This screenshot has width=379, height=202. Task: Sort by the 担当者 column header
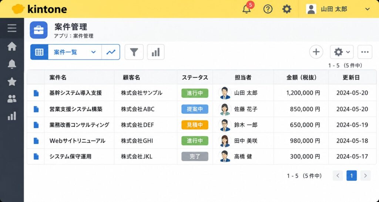click(243, 78)
